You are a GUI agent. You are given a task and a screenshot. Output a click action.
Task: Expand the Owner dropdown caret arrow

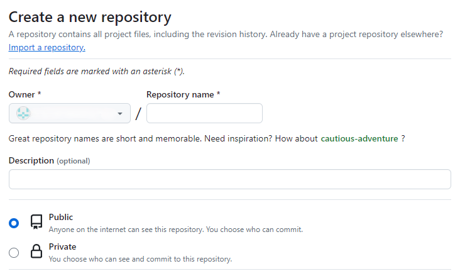tap(119, 114)
